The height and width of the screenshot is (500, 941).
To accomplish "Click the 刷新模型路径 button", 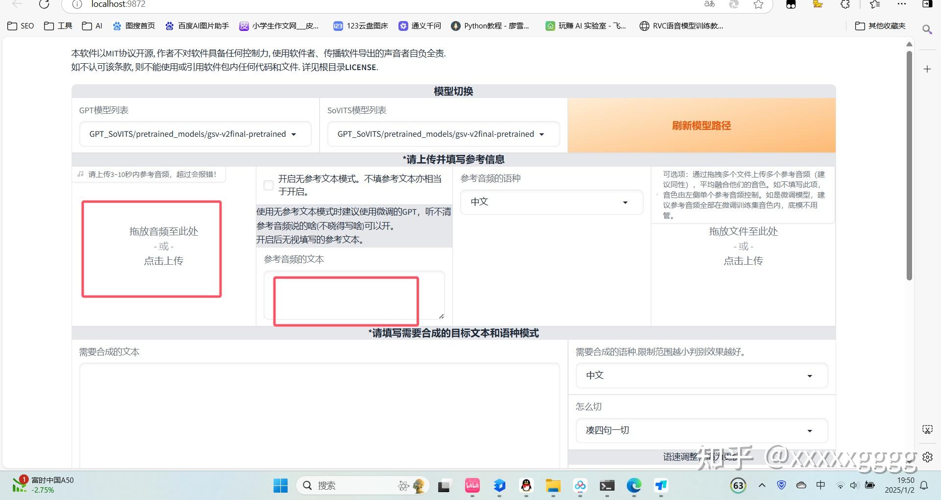I will pyautogui.click(x=701, y=125).
